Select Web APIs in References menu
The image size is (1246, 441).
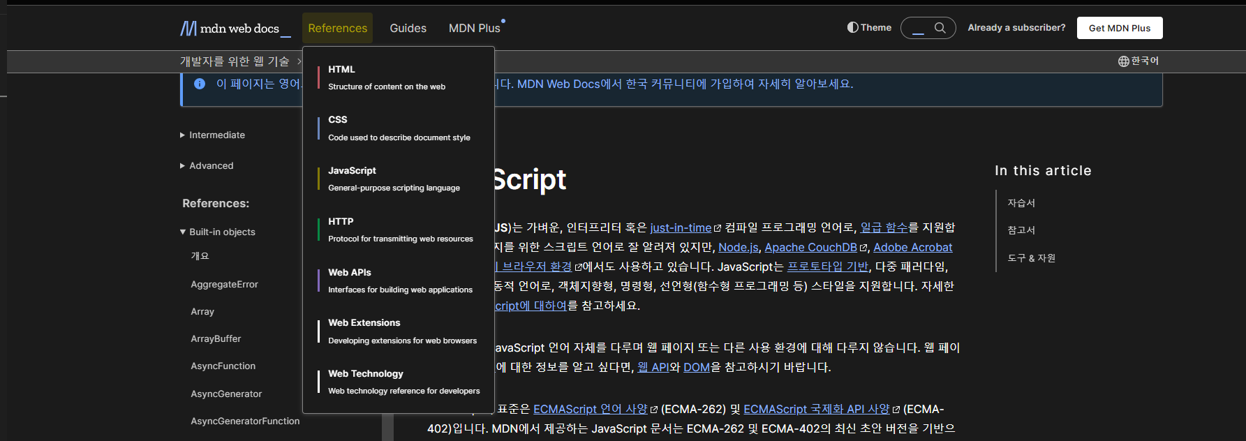[399, 281]
